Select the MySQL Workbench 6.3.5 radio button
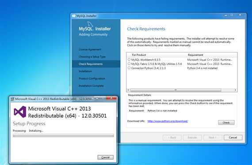 129,60
